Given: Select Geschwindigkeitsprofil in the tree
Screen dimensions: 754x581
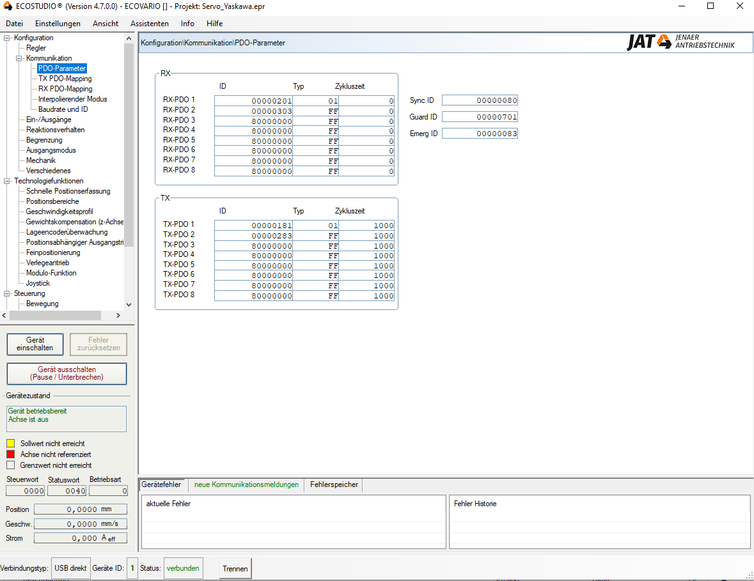Looking at the screenshot, I should (59, 212).
